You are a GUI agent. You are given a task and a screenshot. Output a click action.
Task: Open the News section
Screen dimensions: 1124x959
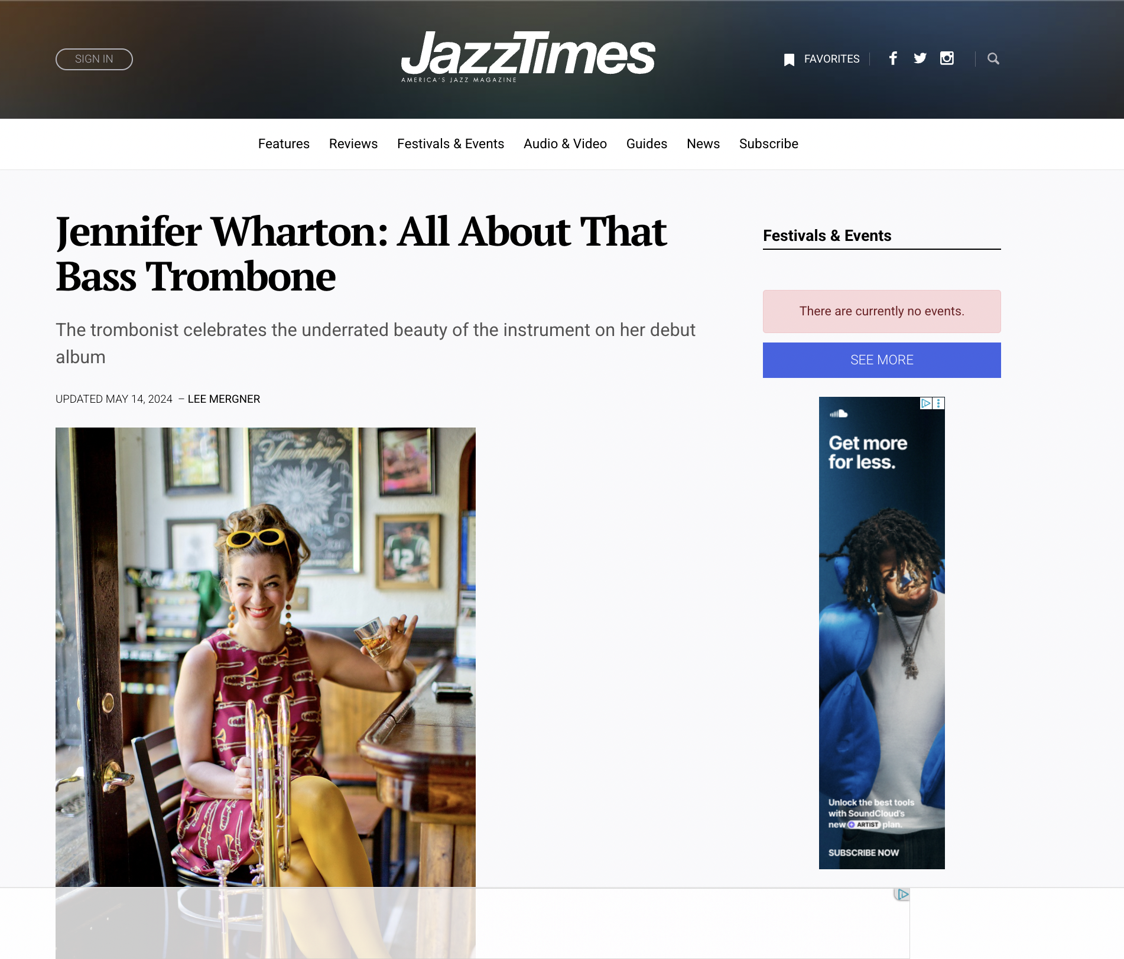[x=703, y=144]
